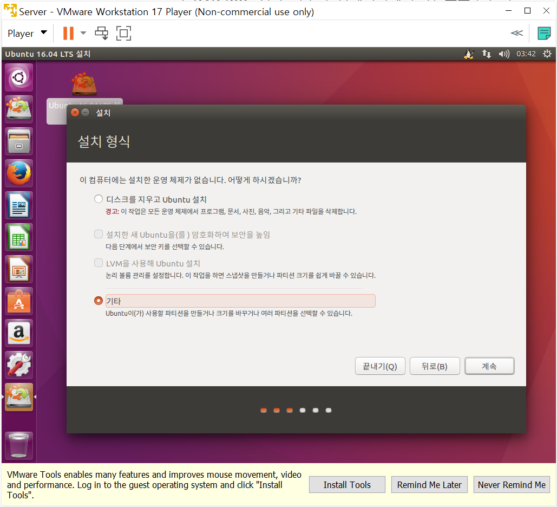Screen dimensions: 557x507
Task: Open the sound volume indicator in Ubuntu panel
Action: 504,54
